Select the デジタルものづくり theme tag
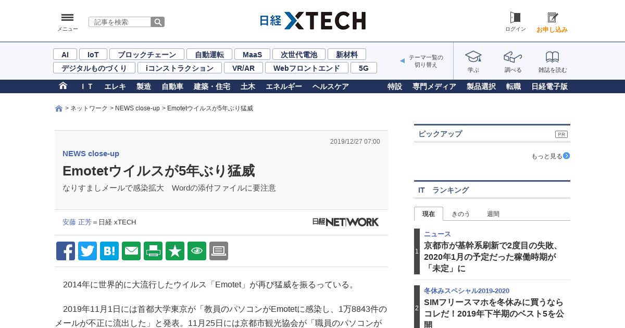 click(94, 68)
